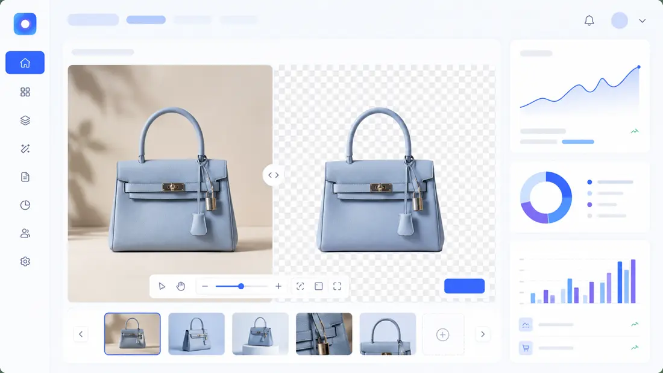663x373 pixels.
Task: Click the trend arrow beside chart-icon row
Action: 635,324
